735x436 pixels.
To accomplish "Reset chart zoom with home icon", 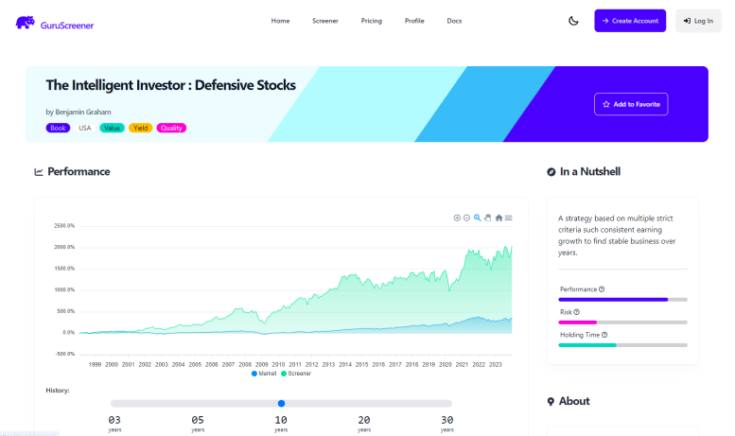I will point(499,218).
